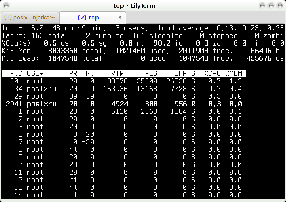286x202 pixels.
Task: Click the process row with PID 29
Action: 122,96
